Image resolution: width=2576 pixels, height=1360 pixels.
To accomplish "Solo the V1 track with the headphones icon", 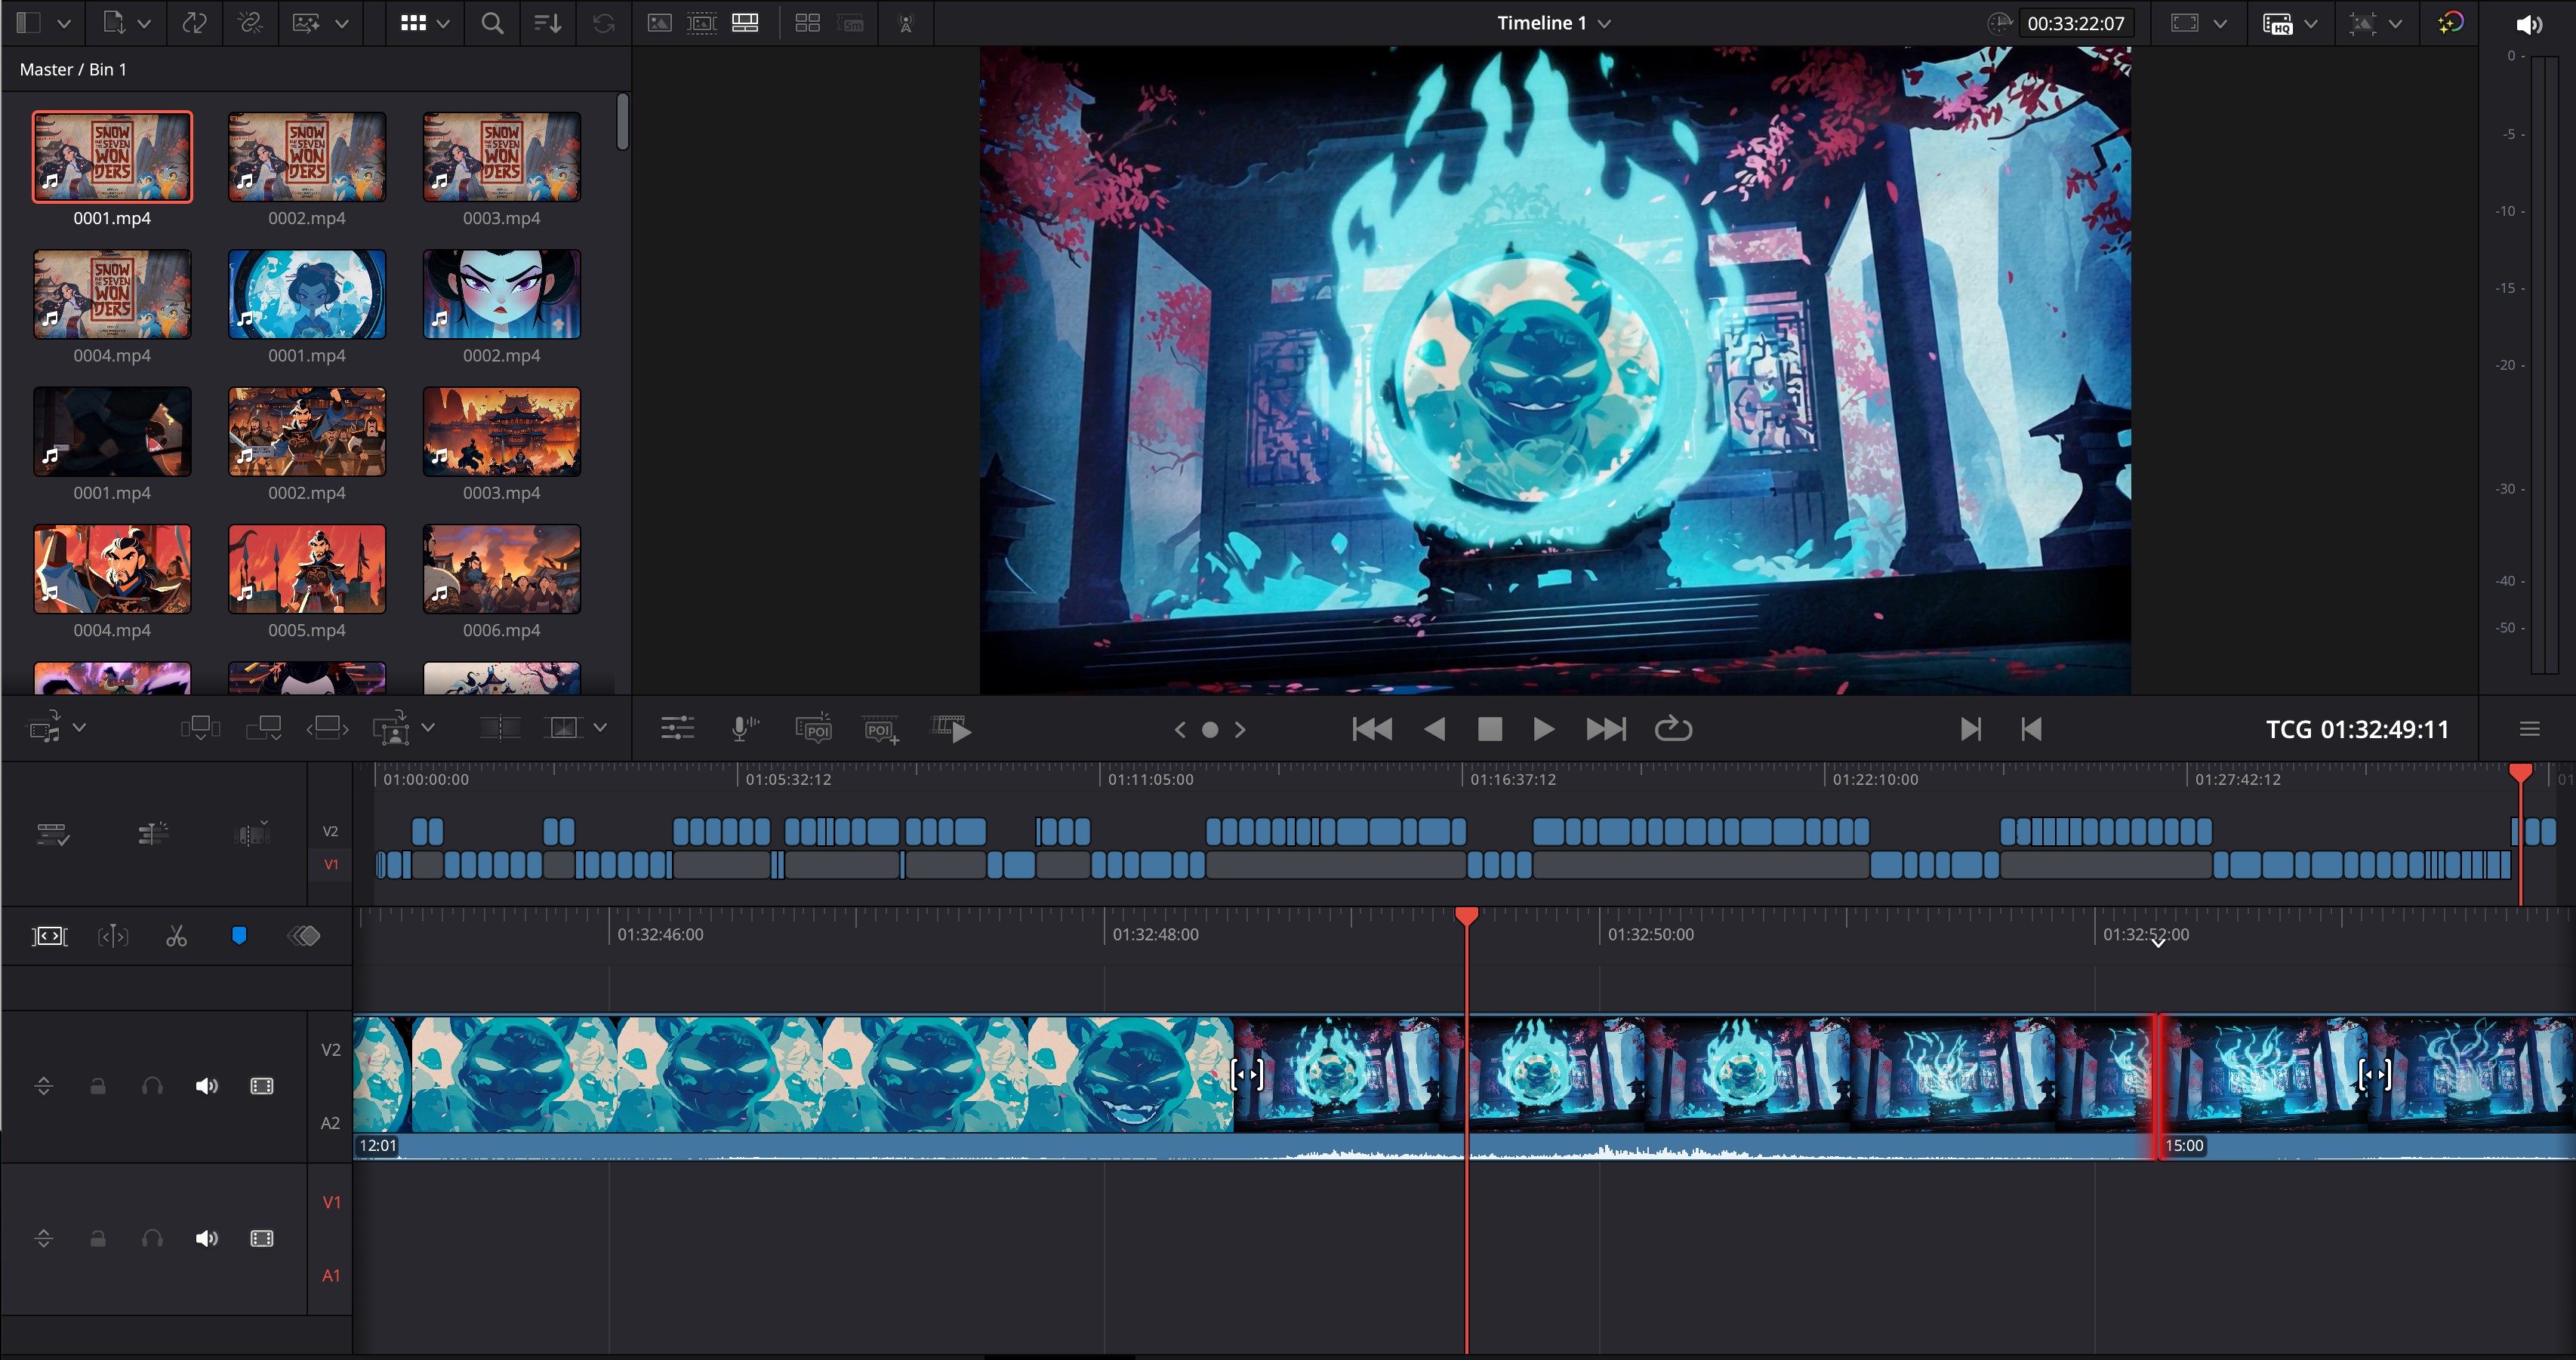I will point(152,1239).
